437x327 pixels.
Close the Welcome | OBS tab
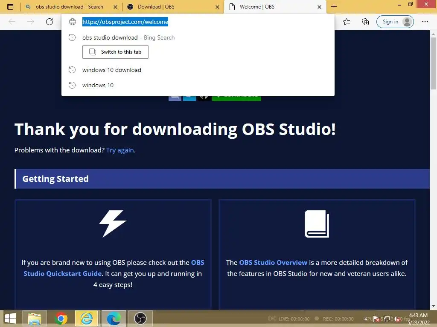click(319, 7)
